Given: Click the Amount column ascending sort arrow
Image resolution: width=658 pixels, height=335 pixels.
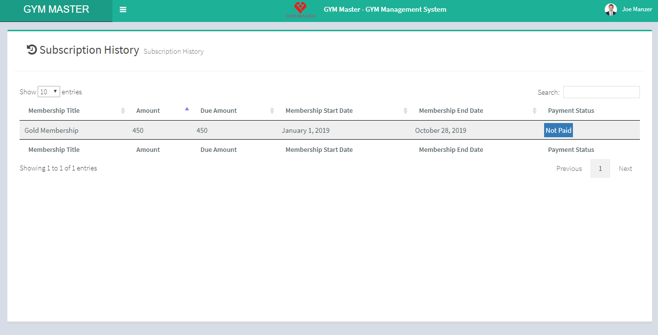Looking at the screenshot, I should [x=187, y=109].
